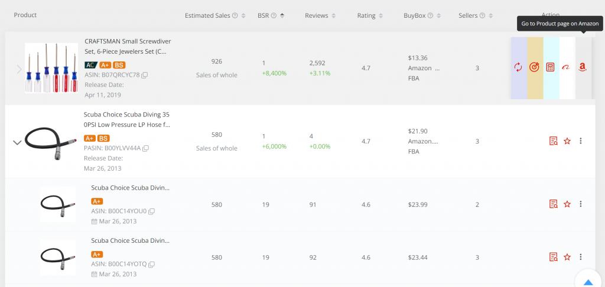The height and width of the screenshot is (287, 605).
Task: Click the Alibaba icon in CRAFTSMAN row
Action: (566, 67)
